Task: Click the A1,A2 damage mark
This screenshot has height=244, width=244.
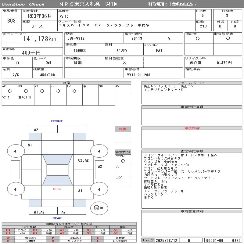Action: click(39, 212)
